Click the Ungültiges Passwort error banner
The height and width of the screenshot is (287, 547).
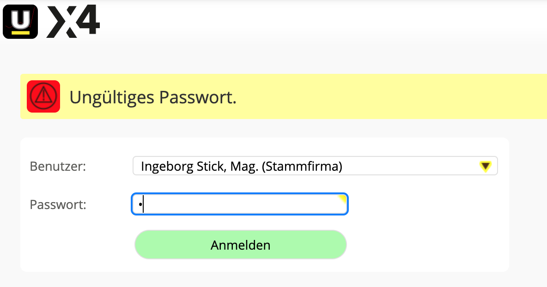coord(153,97)
